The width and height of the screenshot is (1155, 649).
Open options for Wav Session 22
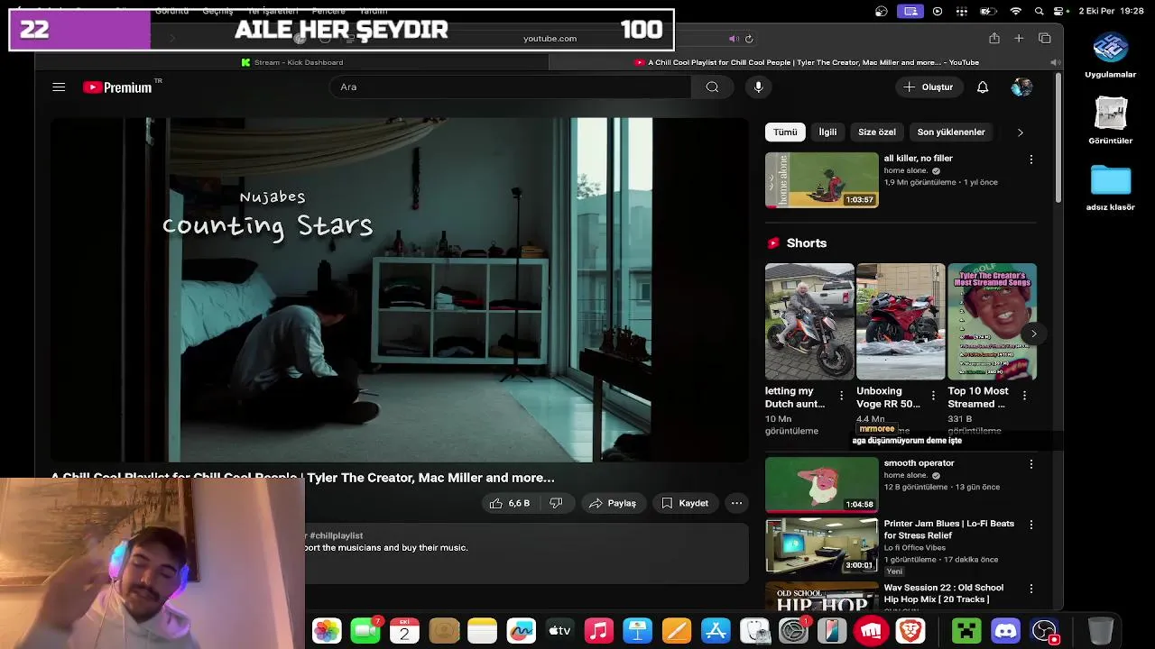point(1031,589)
